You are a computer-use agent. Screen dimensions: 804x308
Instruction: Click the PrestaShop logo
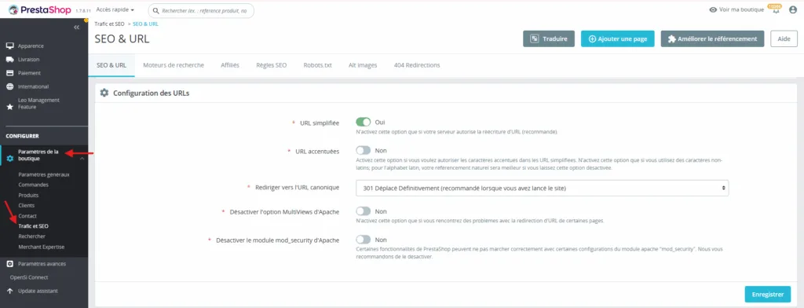click(39, 9)
